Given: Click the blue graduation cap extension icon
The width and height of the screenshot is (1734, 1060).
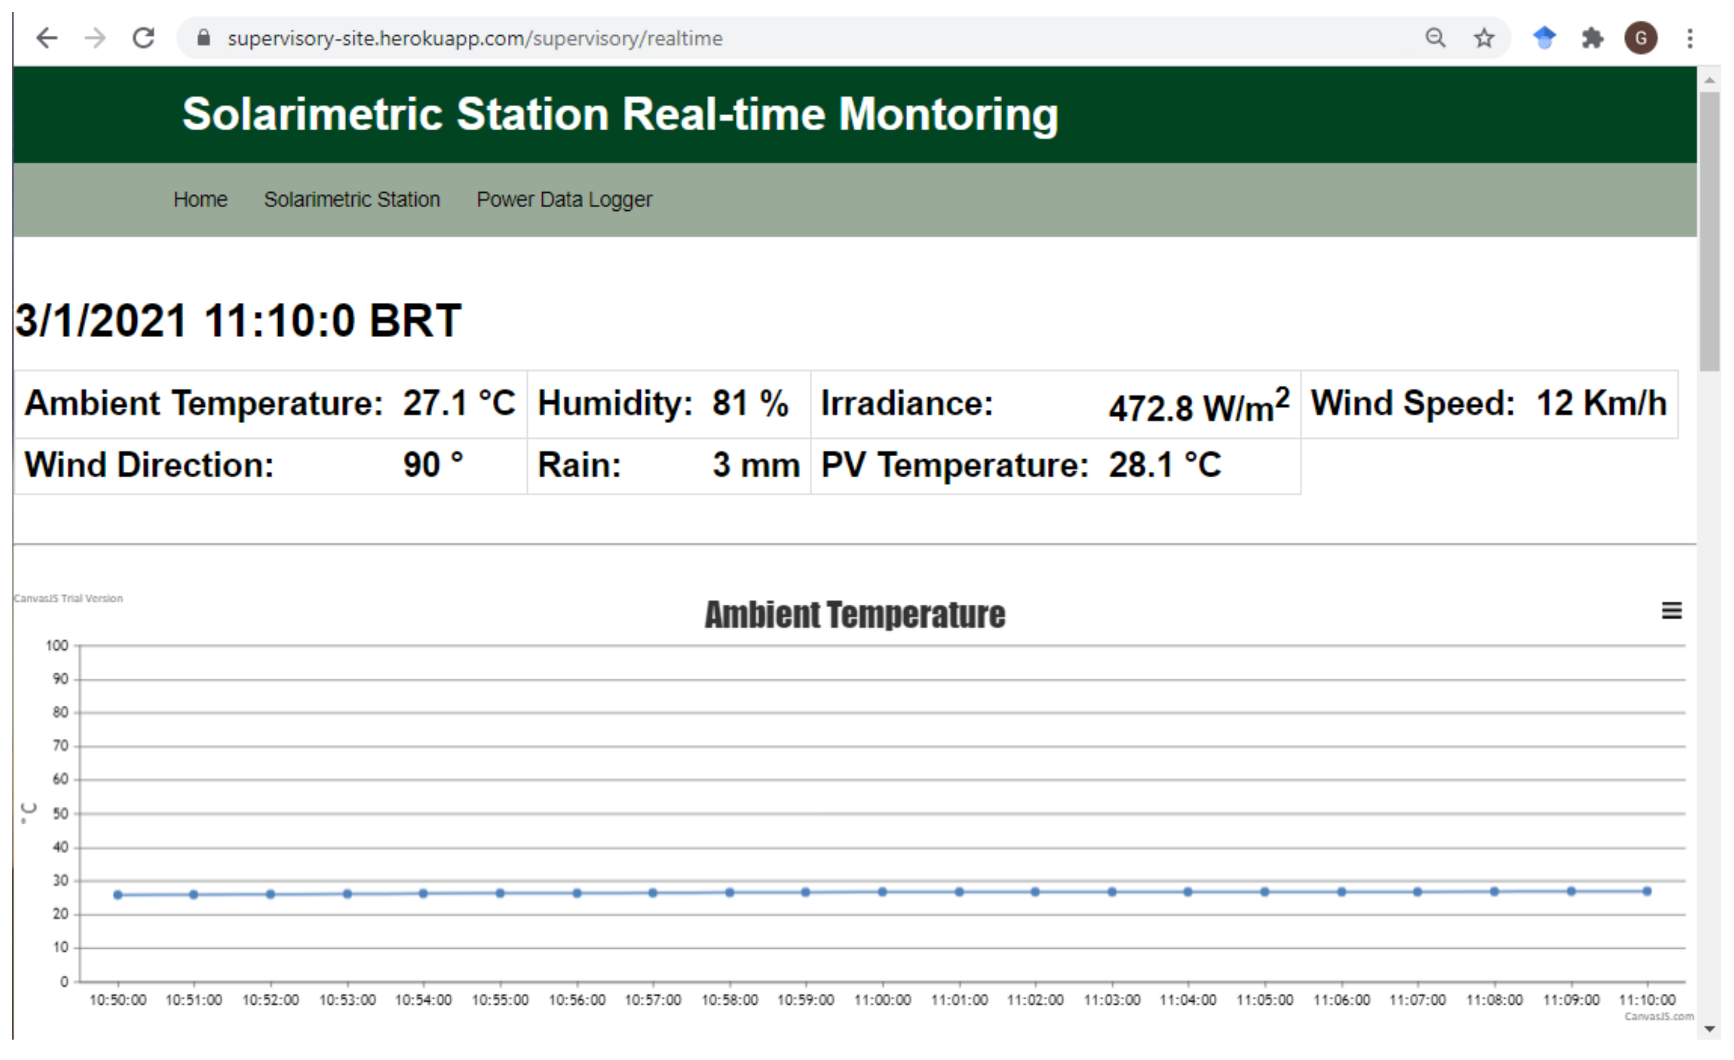Looking at the screenshot, I should pyautogui.click(x=1544, y=38).
